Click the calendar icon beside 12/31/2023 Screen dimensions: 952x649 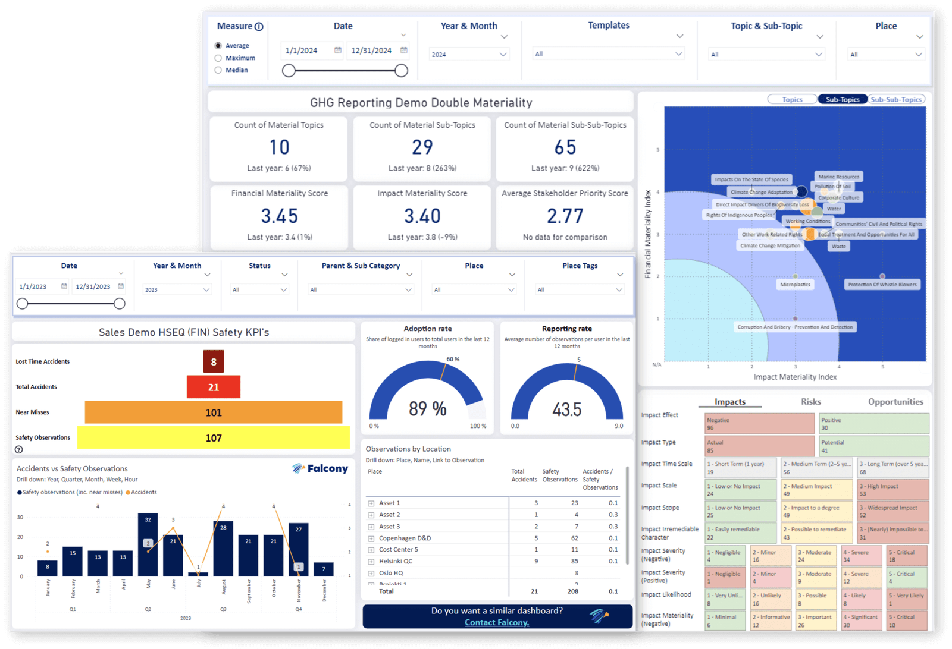pyautogui.click(x=121, y=286)
